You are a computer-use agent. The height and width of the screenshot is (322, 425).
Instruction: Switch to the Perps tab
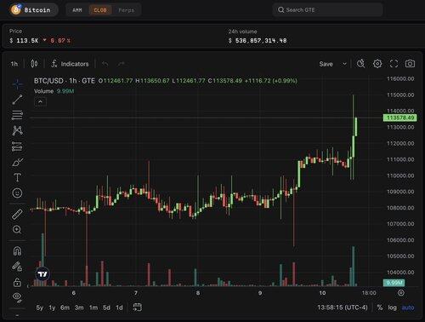[x=126, y=10]
